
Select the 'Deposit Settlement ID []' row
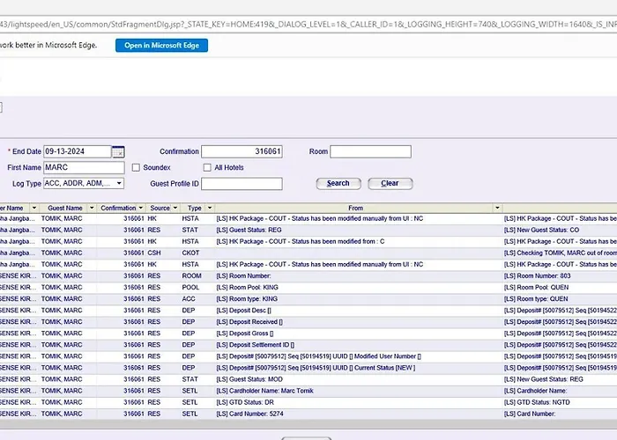[308, 345]
